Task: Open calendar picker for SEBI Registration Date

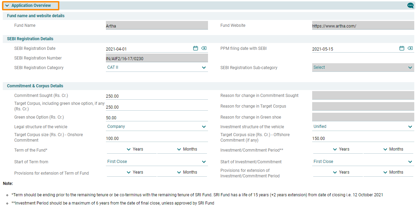Action: (196, 48)
